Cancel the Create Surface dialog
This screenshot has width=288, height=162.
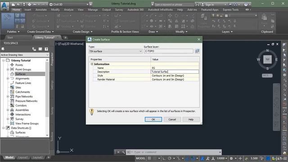click(172, 119)
